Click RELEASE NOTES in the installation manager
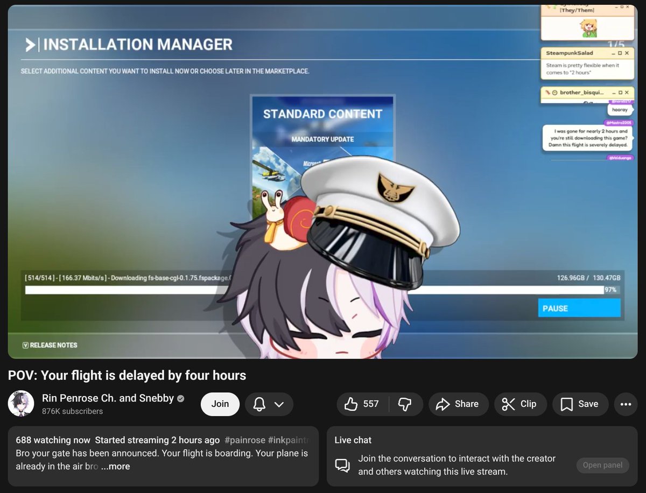646x493 pixels. tap(50, 345)
